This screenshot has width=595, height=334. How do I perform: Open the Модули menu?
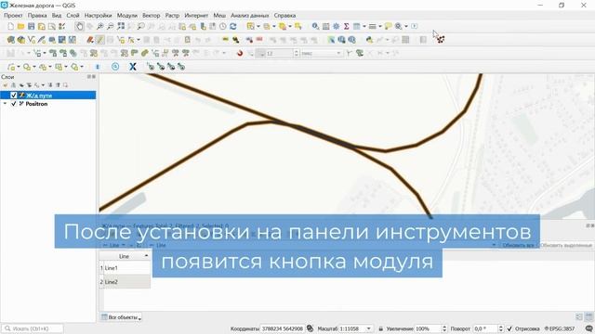tap(127, 16)
